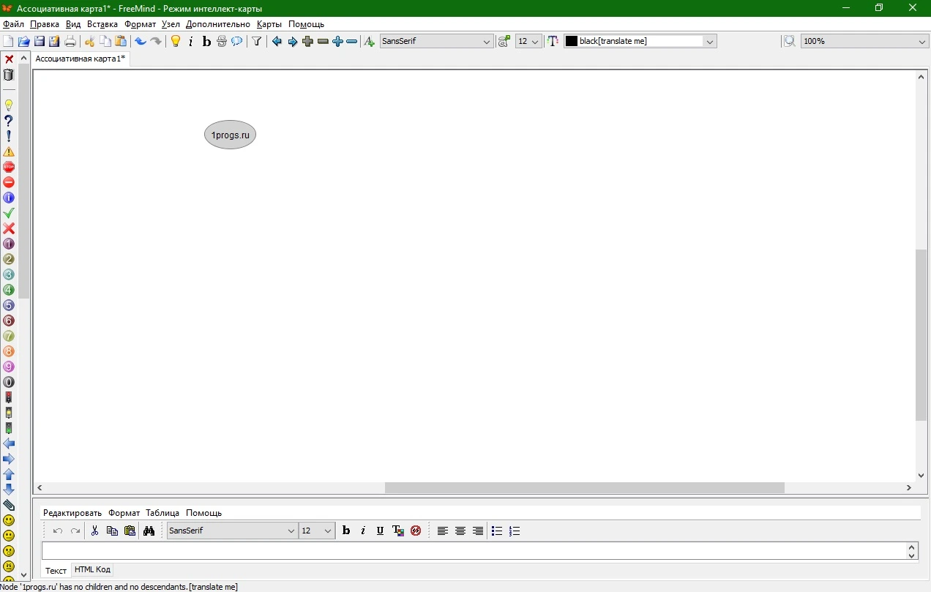Expand the 100% zoom dropdown
Image resolution: width=931 pixels, height=592 pixels.
click(865, 42)
